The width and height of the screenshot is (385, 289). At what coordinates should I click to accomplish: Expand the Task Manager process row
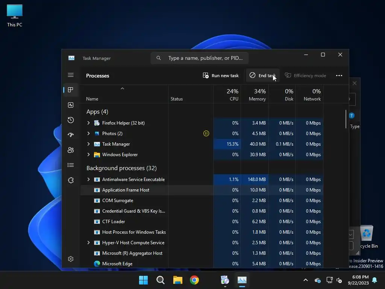pyautogui.click(x=89, y=144)
